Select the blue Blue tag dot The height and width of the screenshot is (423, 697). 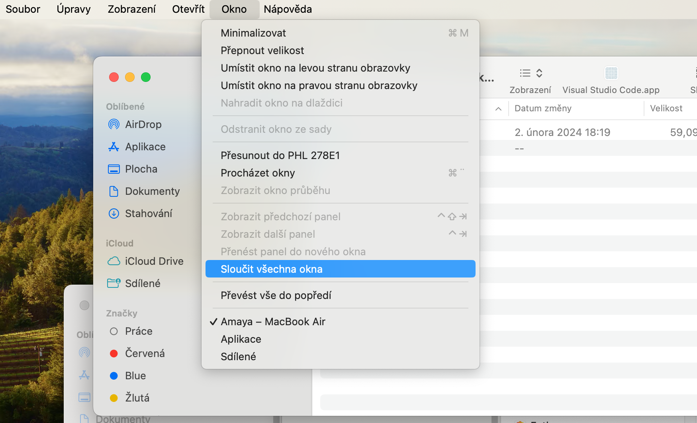pos(114,376)
